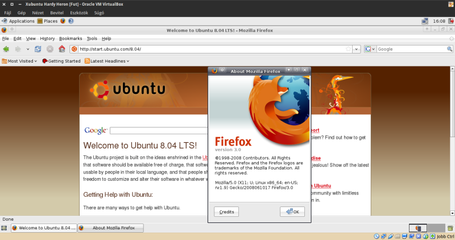Open VirtualBox Gép menu
Image resolution: width=455 pixels, height=240 pixels.
click(x=22, y=13)
